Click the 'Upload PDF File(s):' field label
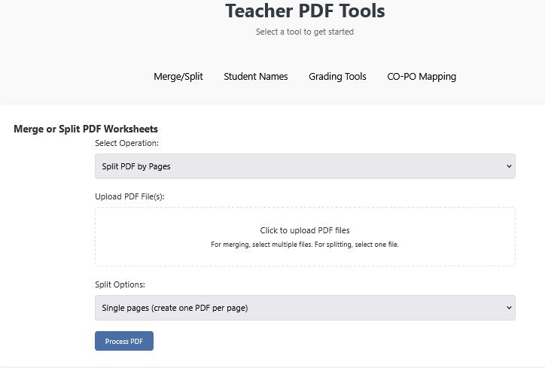Image resolution: width=545 pixels, height=368 pixels. (129, 196)
